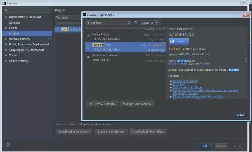Click OK in the Settings window
Image resolution: width=252 pixels, height=152 pixels.
205,146
